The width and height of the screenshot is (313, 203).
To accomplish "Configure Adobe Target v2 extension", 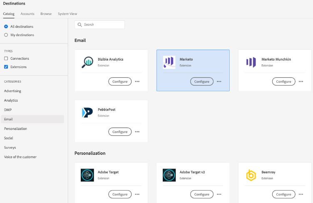I will coord(202,194).
